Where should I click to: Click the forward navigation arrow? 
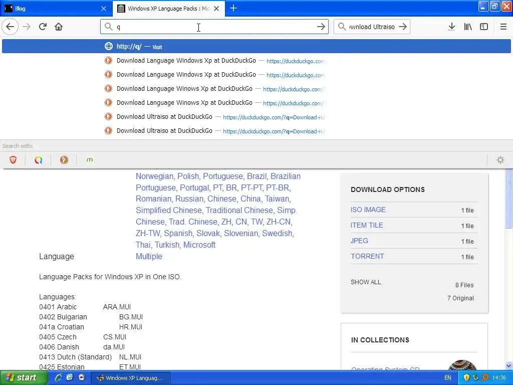click(27, 27)
